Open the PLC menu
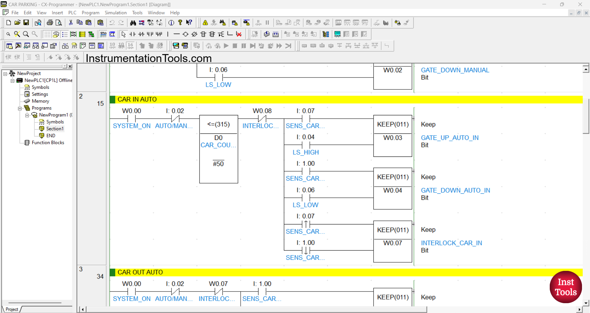 point(72,13)
